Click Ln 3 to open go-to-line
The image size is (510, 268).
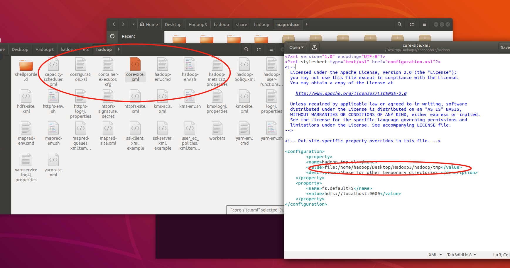(501, 255)
